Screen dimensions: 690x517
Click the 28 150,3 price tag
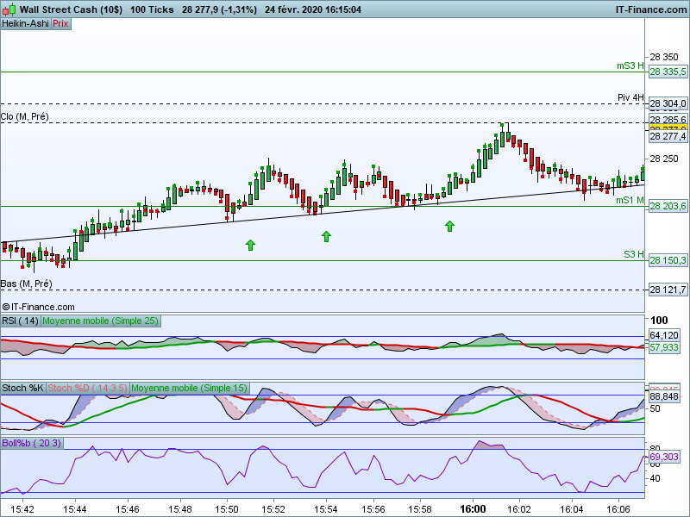click(x=668, y=261)
